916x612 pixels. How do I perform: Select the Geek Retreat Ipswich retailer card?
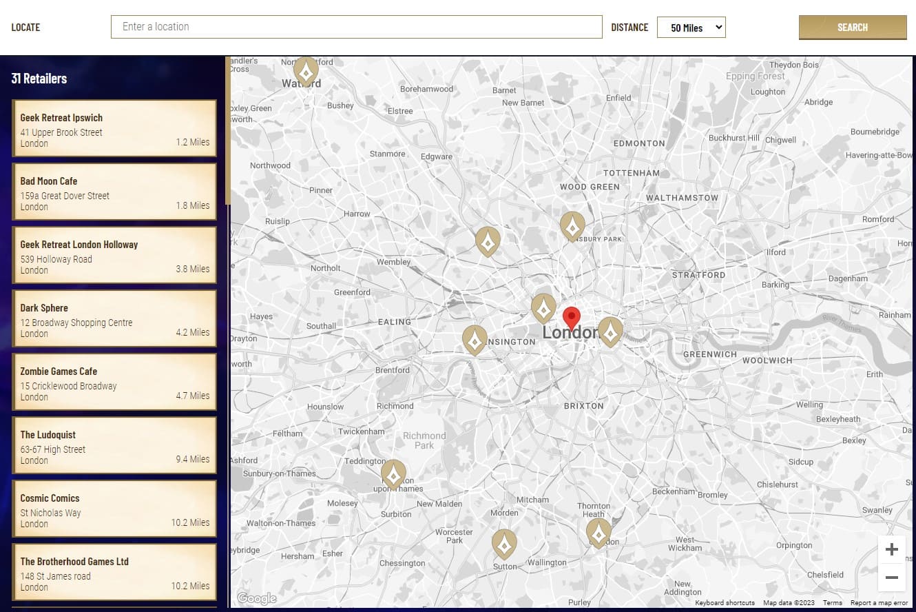(x=114, y=128)
